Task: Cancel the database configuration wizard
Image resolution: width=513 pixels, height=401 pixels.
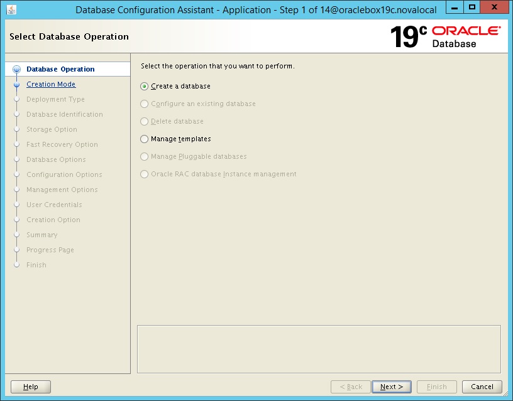Action: click(482, 387)
